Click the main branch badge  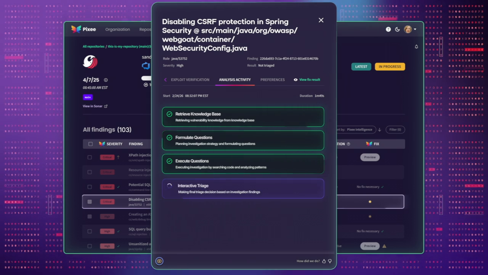88,97
